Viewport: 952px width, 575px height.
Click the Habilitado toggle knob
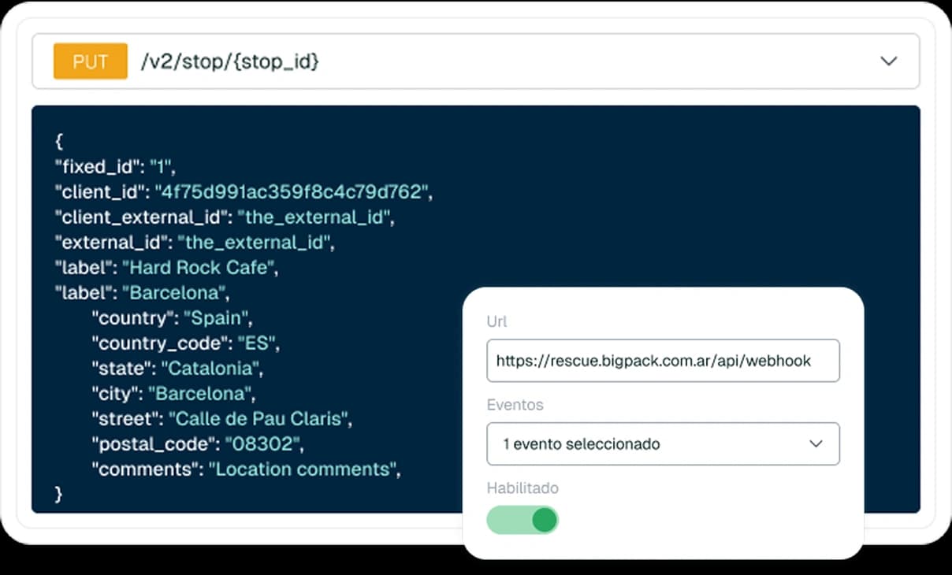point(542,520)
